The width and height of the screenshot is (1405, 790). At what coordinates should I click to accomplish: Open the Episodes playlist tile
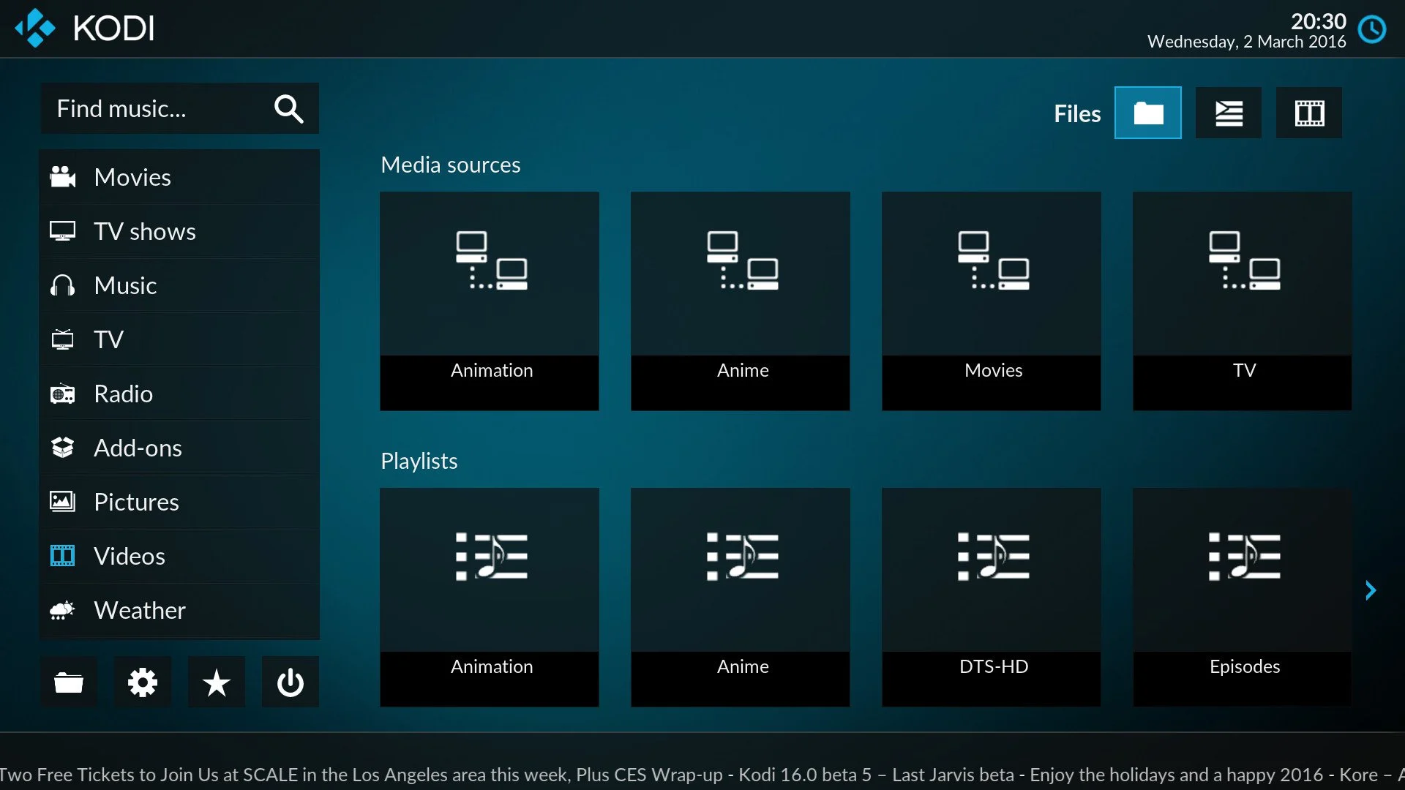(1242, 597)
